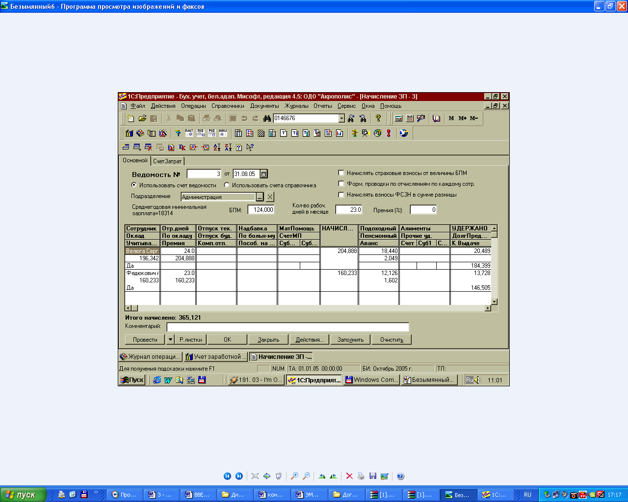Click the Комментарий text field

coord(288,326)
